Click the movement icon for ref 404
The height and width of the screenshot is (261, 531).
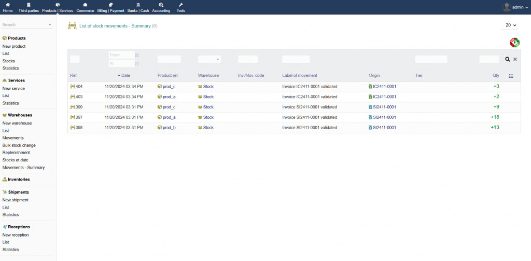(x=73, y=87)
